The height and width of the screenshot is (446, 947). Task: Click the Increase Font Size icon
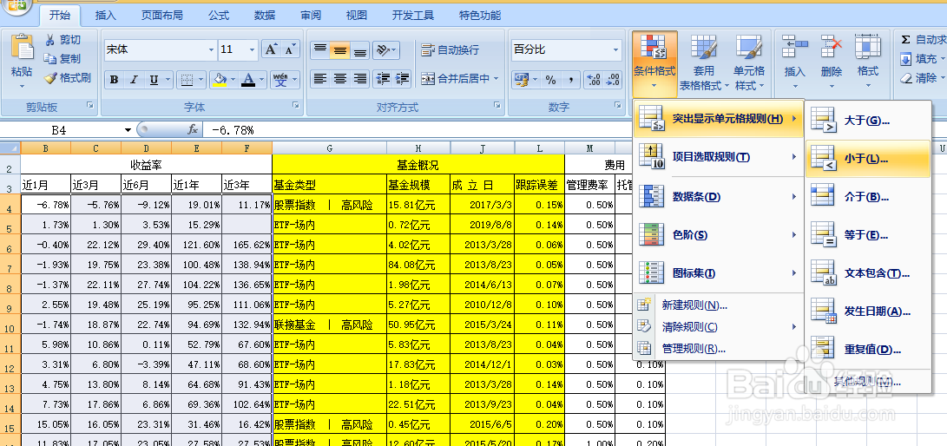pos(271,49)
